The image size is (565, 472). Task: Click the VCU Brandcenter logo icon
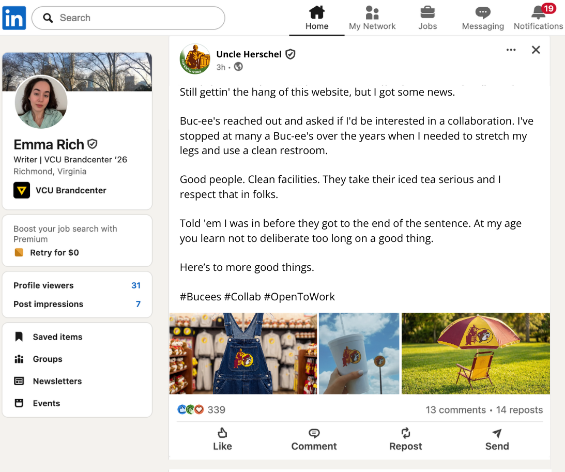coord(22,190)
